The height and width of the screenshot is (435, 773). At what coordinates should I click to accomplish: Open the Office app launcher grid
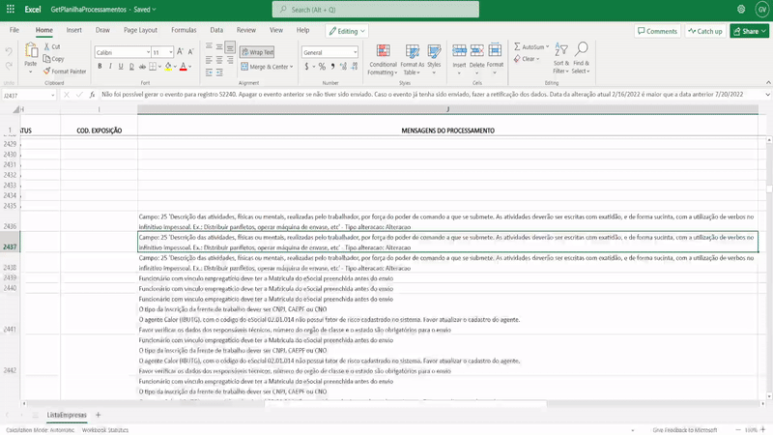pyautogui.click(x=11, y=10)
